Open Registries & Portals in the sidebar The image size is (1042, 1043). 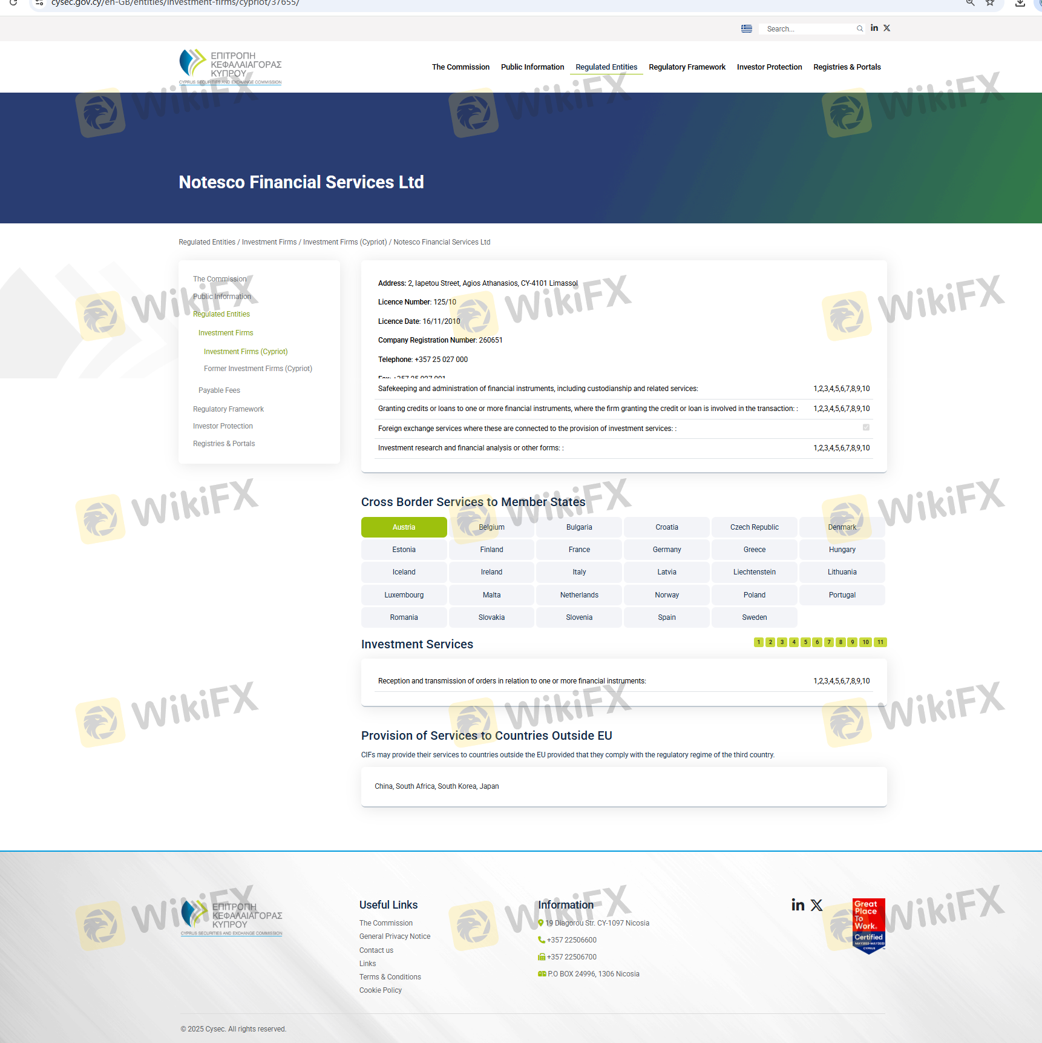[224, 444]
